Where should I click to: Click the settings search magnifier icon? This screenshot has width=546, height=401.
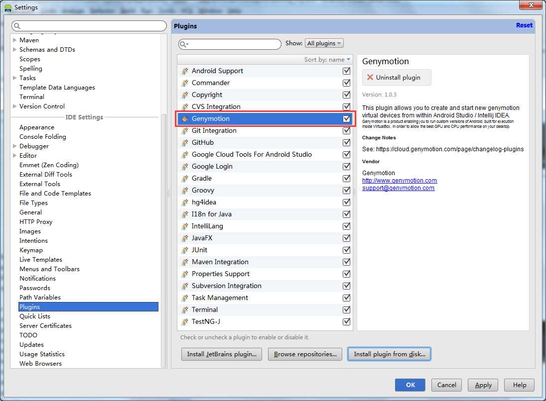17,26
